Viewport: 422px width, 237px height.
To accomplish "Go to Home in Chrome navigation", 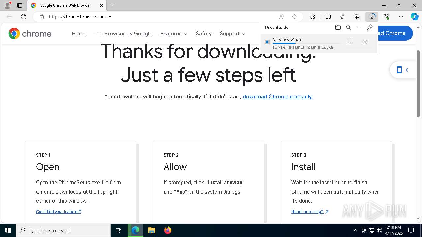I will 79,34.
